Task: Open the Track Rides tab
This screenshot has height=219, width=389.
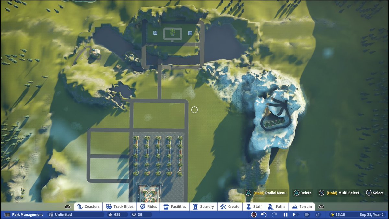Action: (x=119, y=207)
